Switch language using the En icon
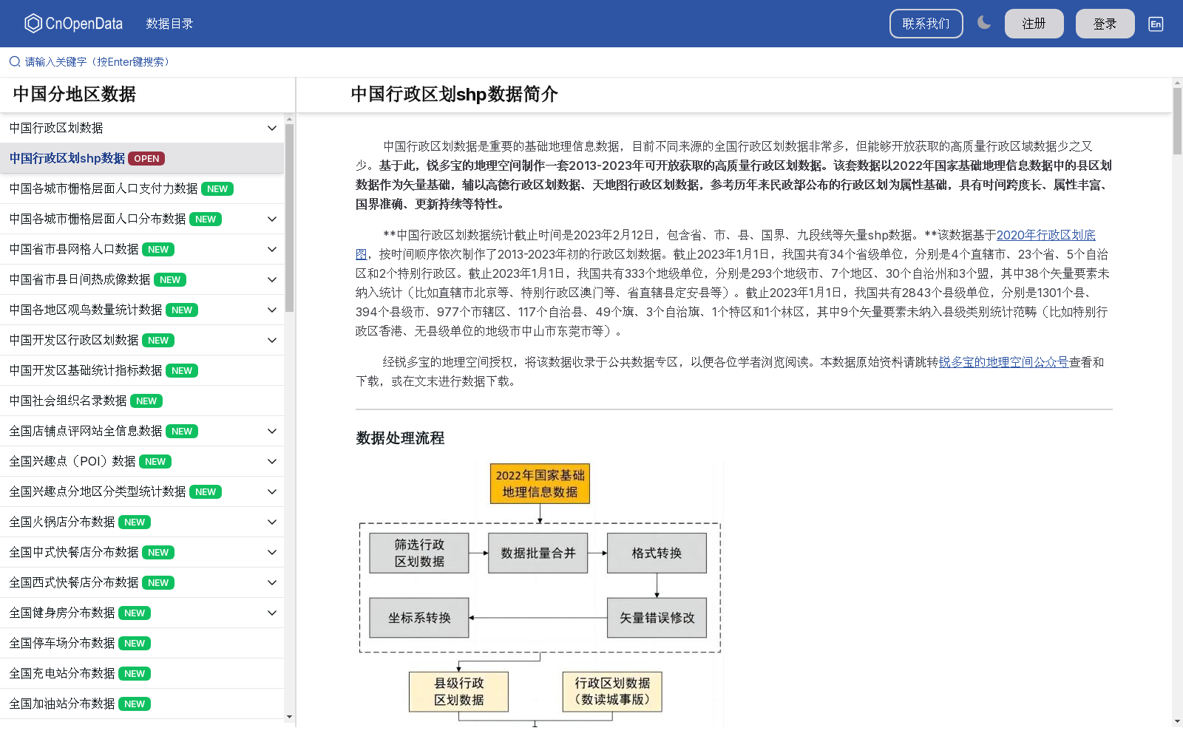This screenshot has height=739, width=1183. point(1155,24)
